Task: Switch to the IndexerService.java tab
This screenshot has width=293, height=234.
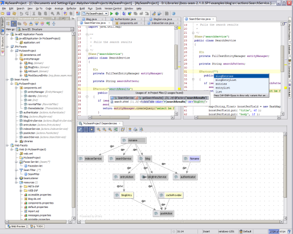Action: [163, 23]
